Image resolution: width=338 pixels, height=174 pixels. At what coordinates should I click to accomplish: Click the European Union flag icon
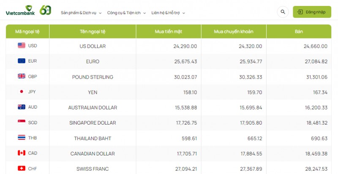(x=22, y=61)
